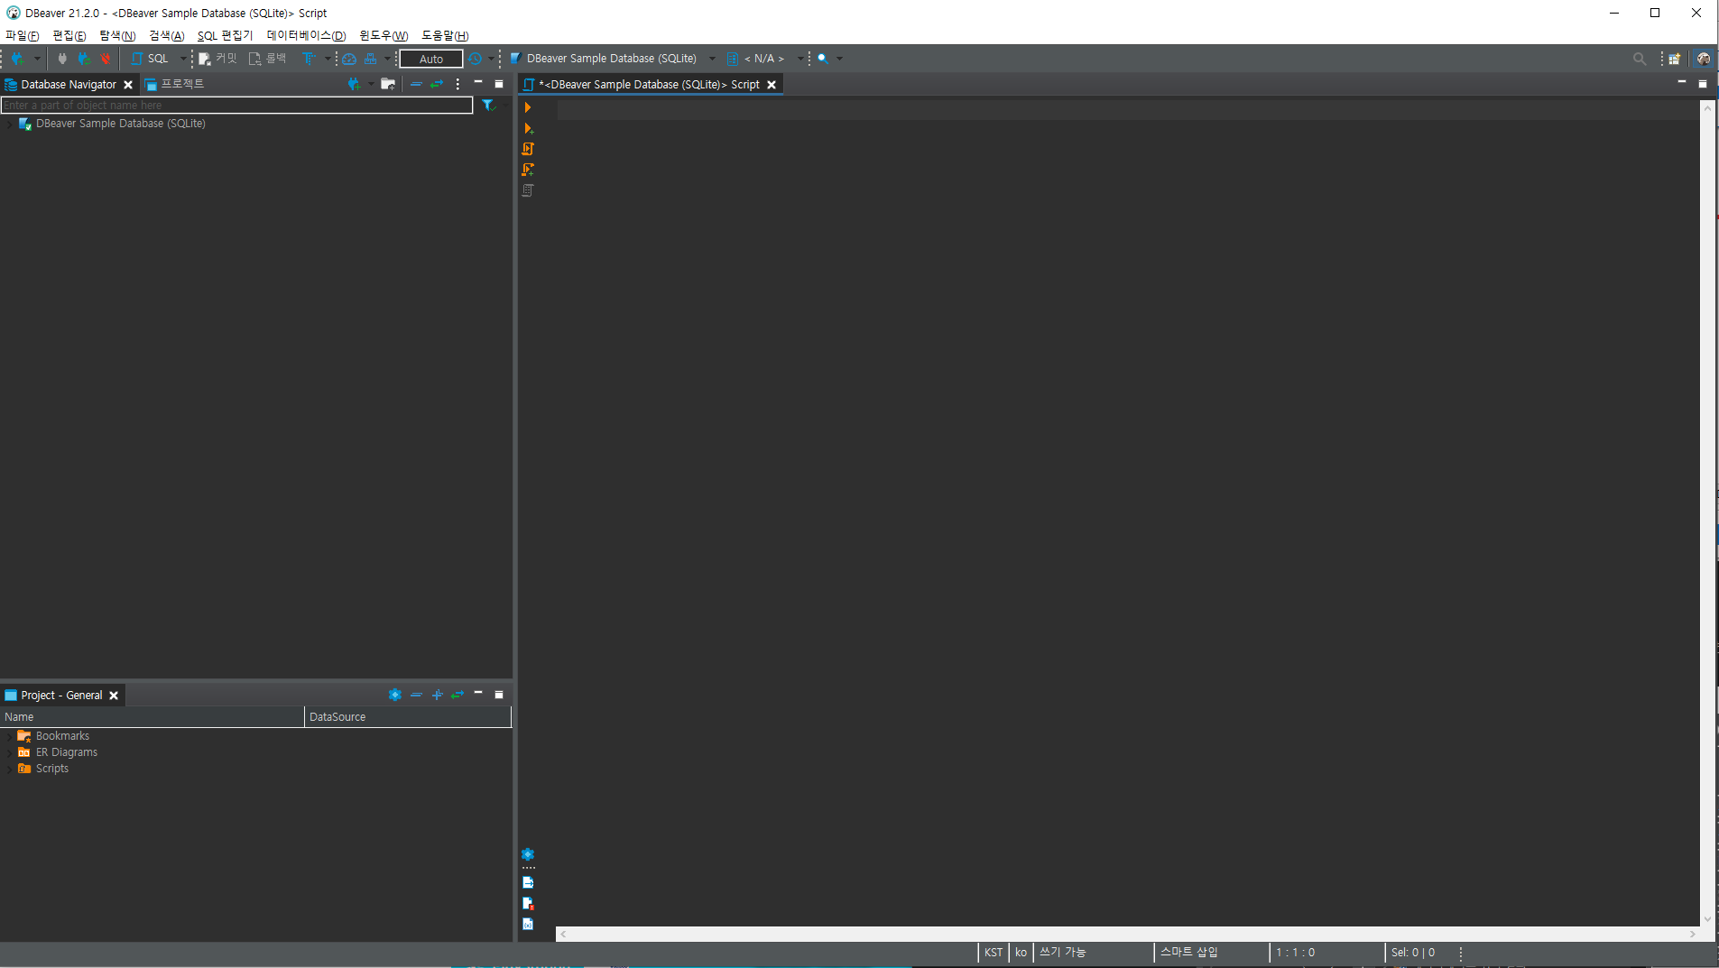Click the Explain execution plan icon
1719x968 pixels.
[528, 191]
